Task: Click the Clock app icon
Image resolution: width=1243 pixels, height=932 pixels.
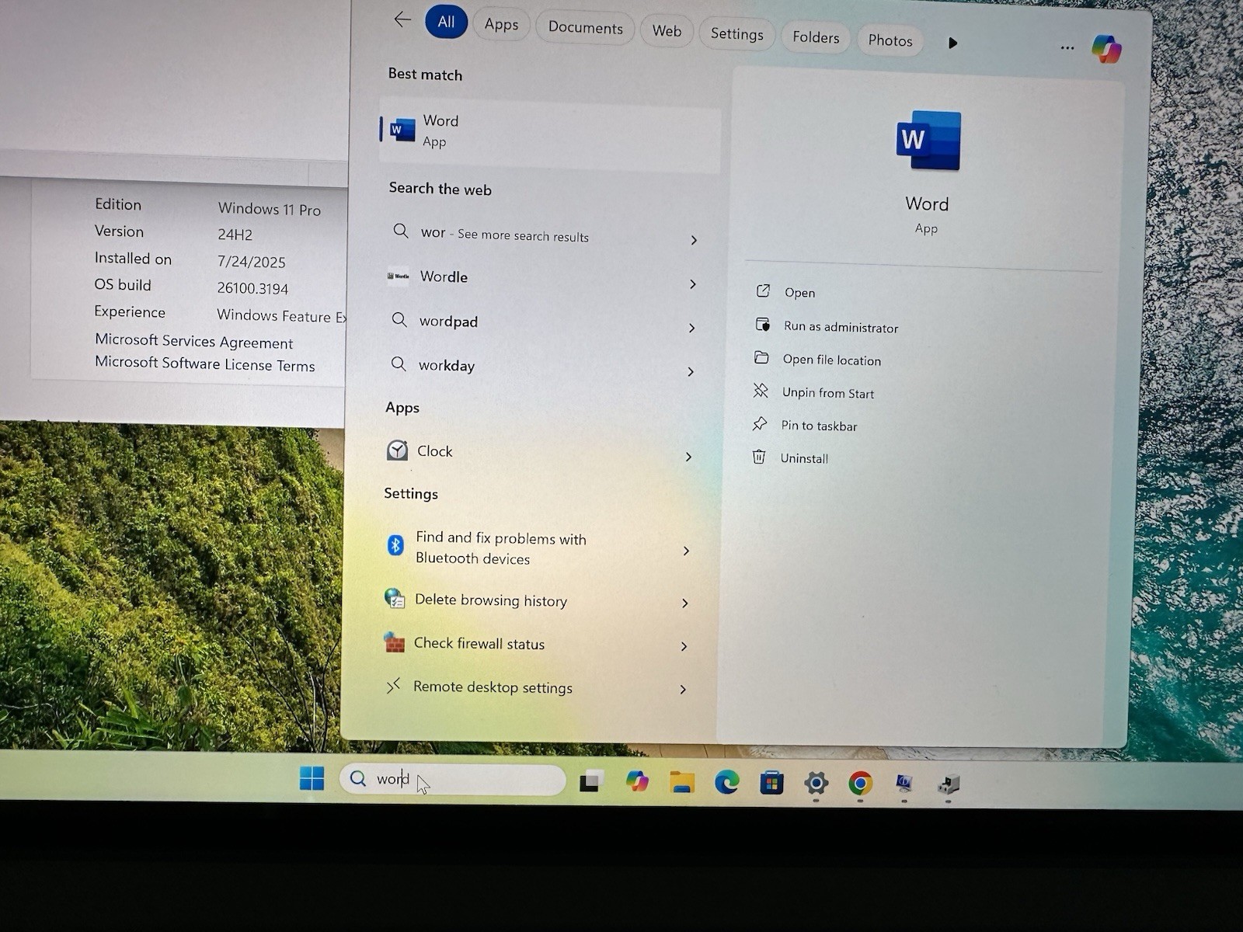Action: click(397, 450)
